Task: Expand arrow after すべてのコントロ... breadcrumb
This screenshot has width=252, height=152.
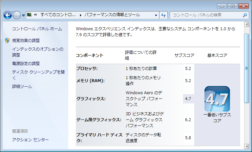Action: tap(80, 15)
